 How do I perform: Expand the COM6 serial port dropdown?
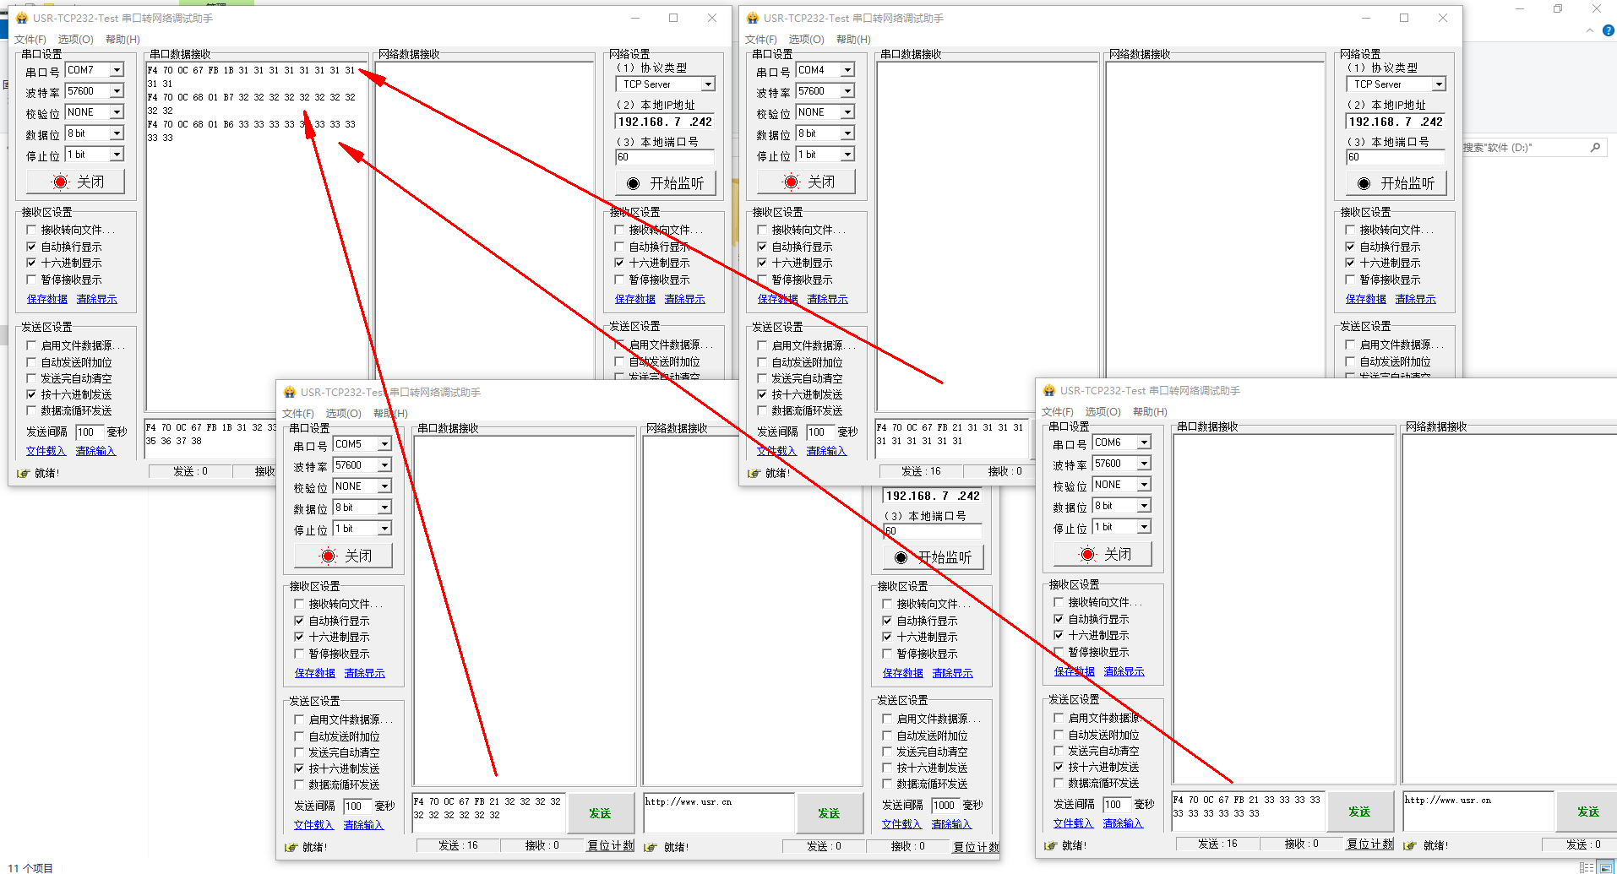(x=1143, y=442)
